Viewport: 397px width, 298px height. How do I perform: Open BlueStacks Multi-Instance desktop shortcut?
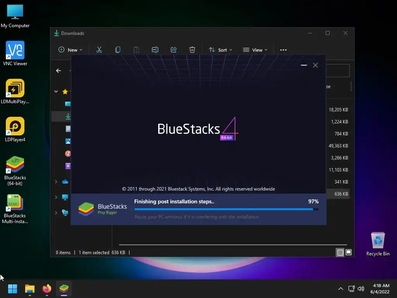click(15, 209)
